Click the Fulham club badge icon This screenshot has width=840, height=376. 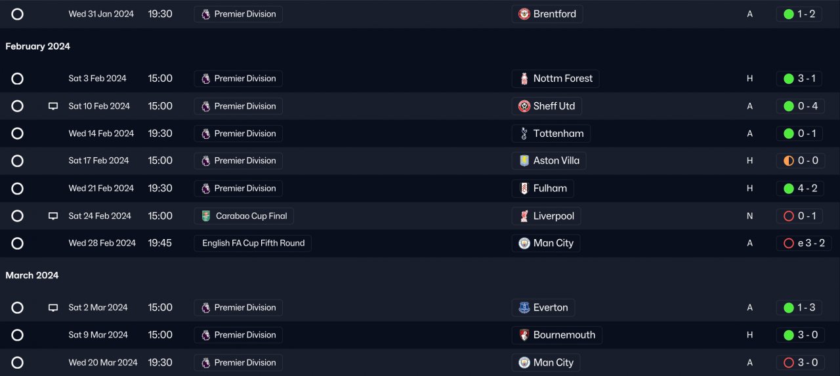pyautogui.click(x=524, y=189)
